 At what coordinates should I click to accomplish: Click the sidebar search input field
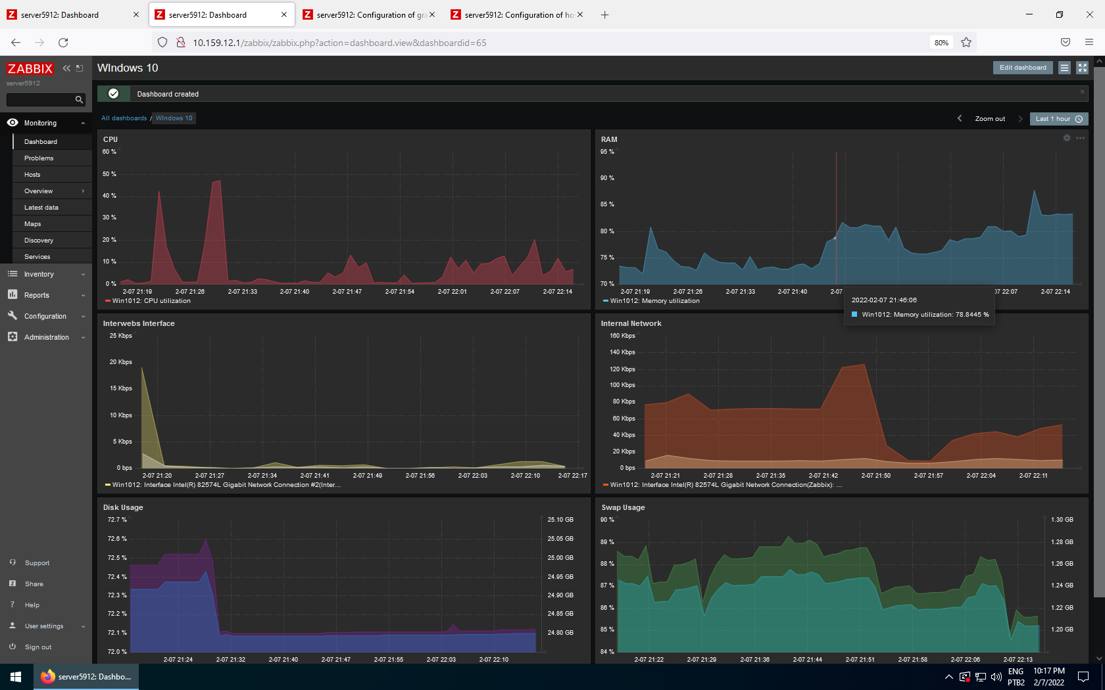(39, 99)
